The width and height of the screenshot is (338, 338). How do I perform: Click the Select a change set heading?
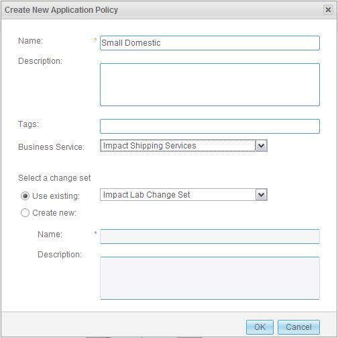point(54,178)
